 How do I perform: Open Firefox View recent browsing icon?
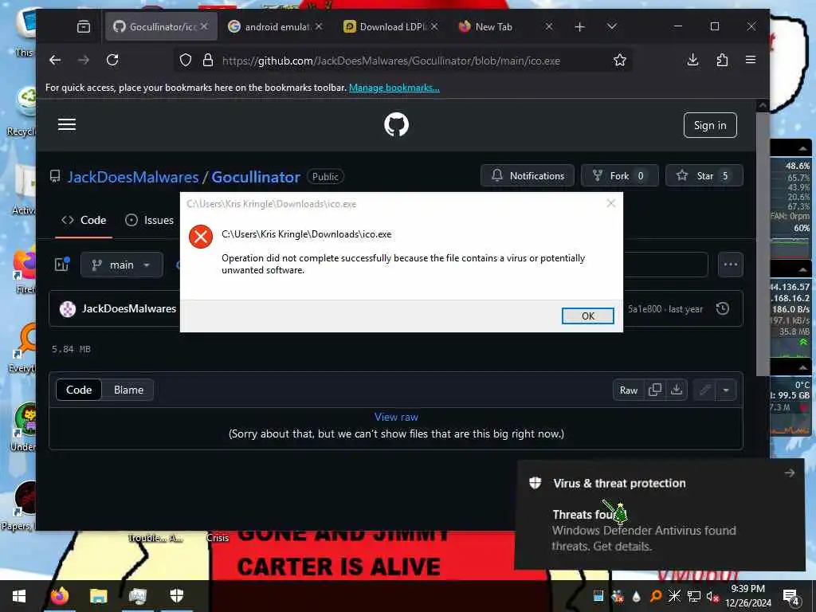84,26
